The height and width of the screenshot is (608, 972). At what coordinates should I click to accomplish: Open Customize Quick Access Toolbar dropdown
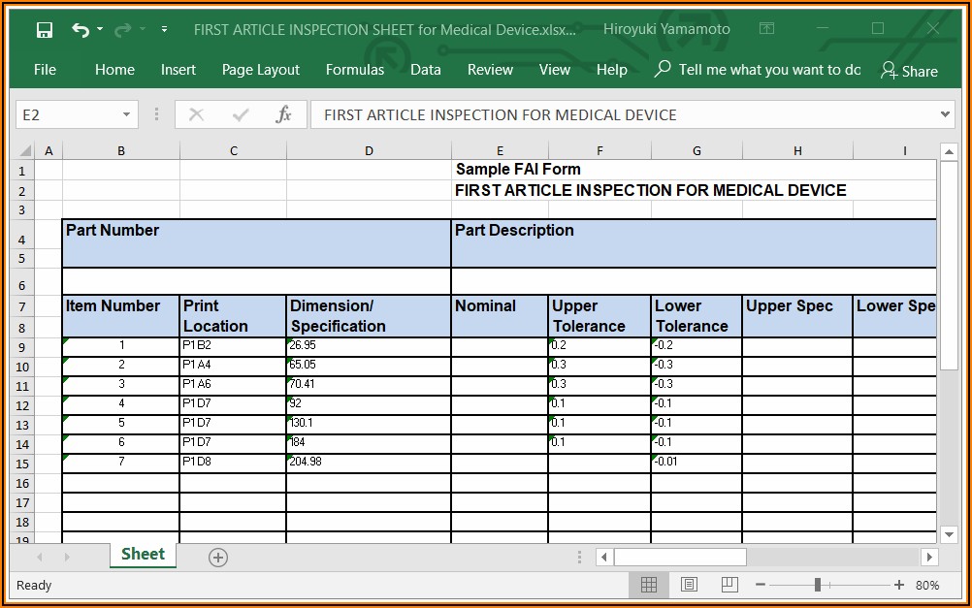click(x=164, y=30)
